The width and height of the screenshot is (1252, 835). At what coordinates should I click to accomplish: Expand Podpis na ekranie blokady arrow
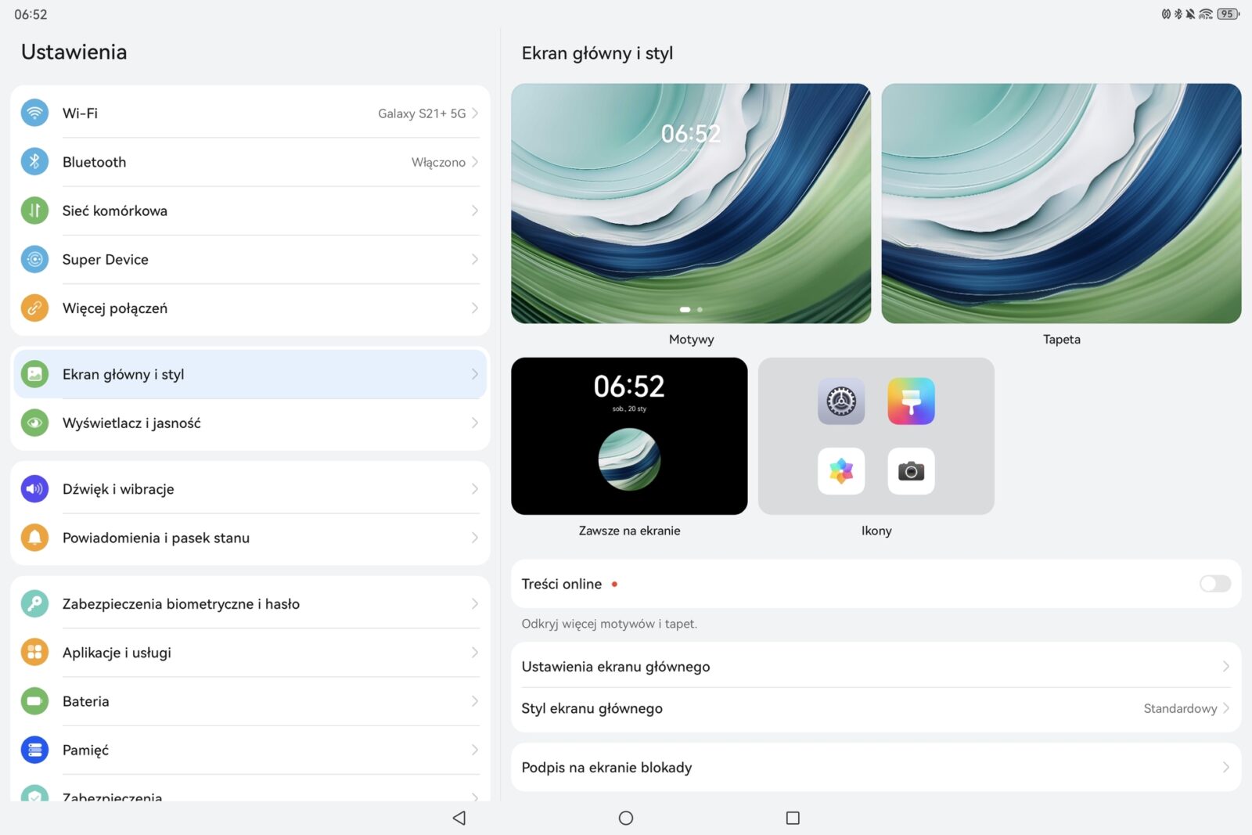click(x=1225, y=768)
